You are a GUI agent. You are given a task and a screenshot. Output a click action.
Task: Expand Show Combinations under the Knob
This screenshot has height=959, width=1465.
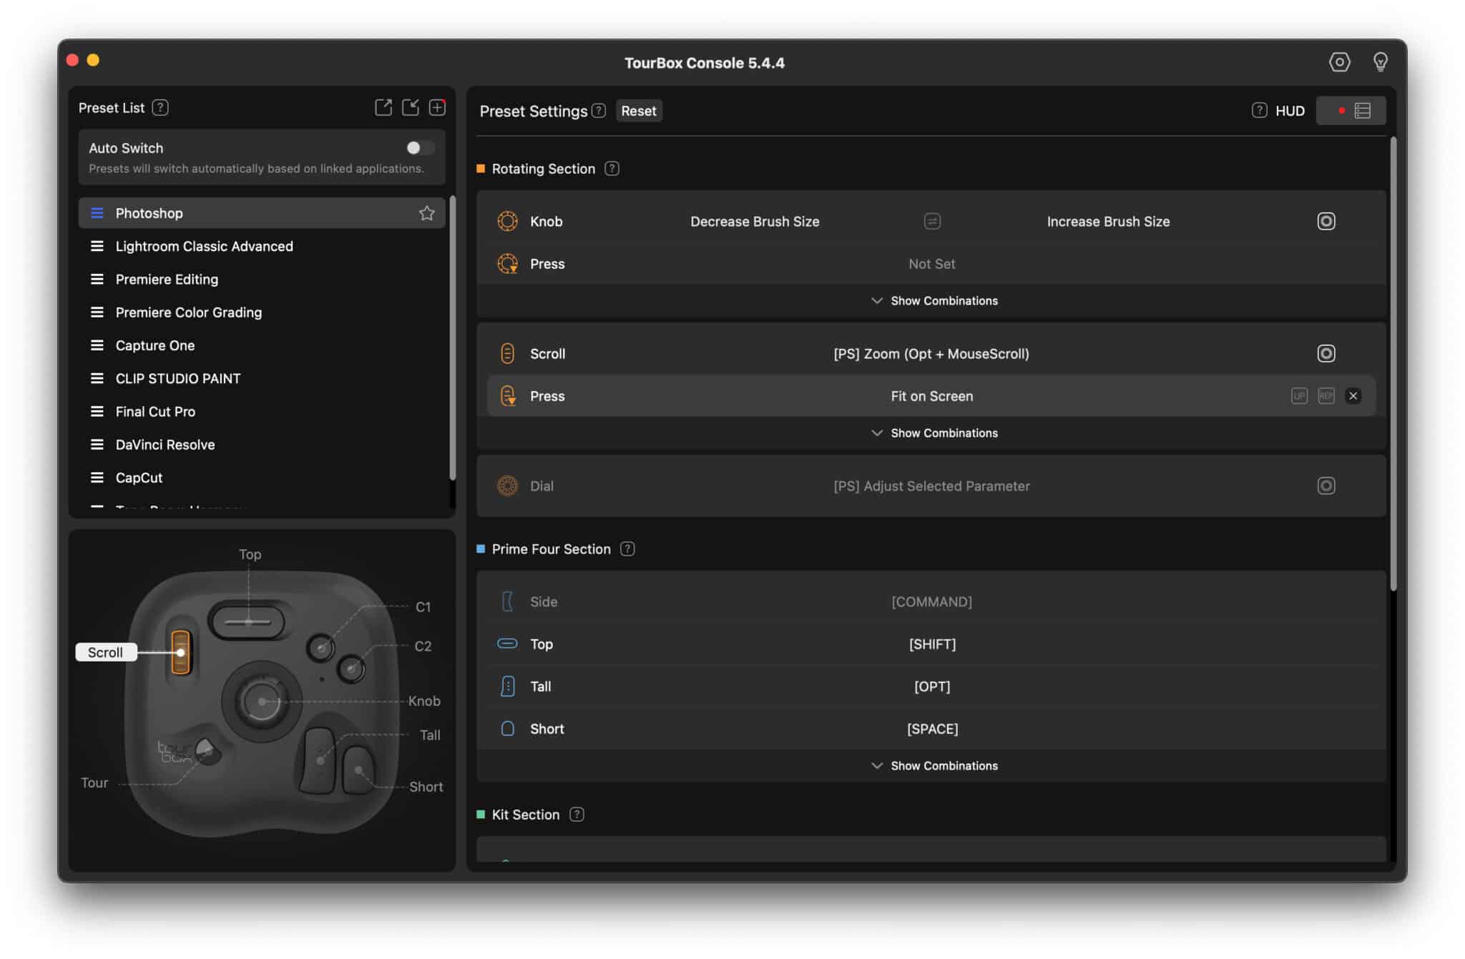tap(932, 300)
